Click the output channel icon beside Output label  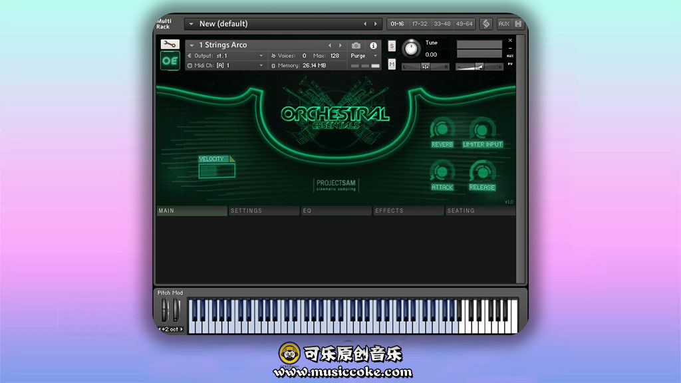(190, 56)
